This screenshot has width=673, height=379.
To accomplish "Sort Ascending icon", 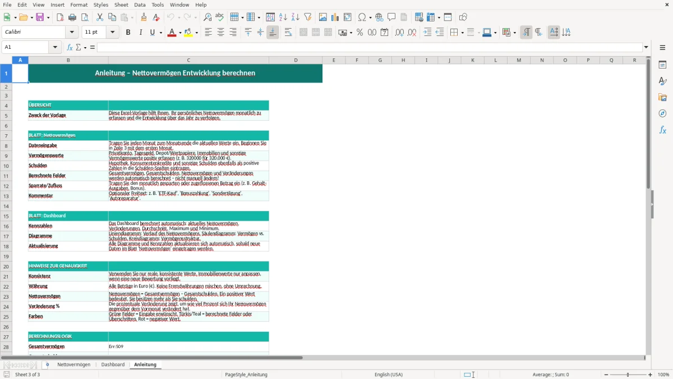I will pyautogui.click(x=283, y=17).
